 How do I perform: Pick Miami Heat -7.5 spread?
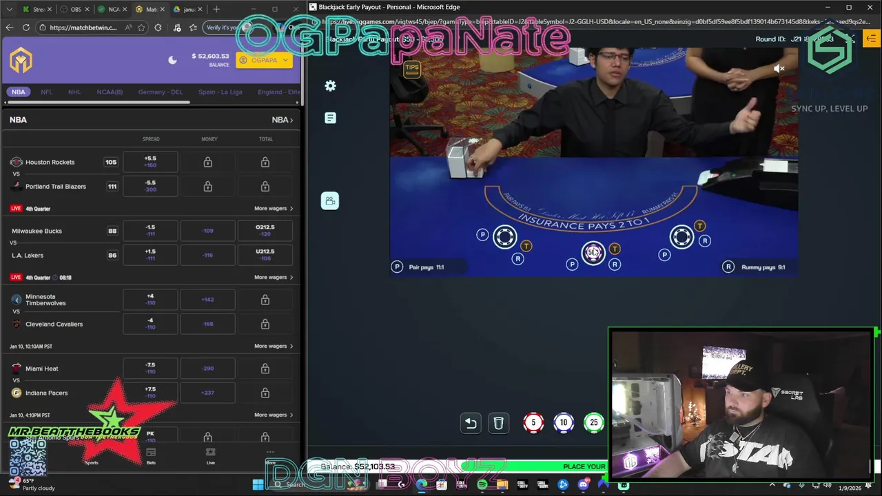tap(150, 369)
